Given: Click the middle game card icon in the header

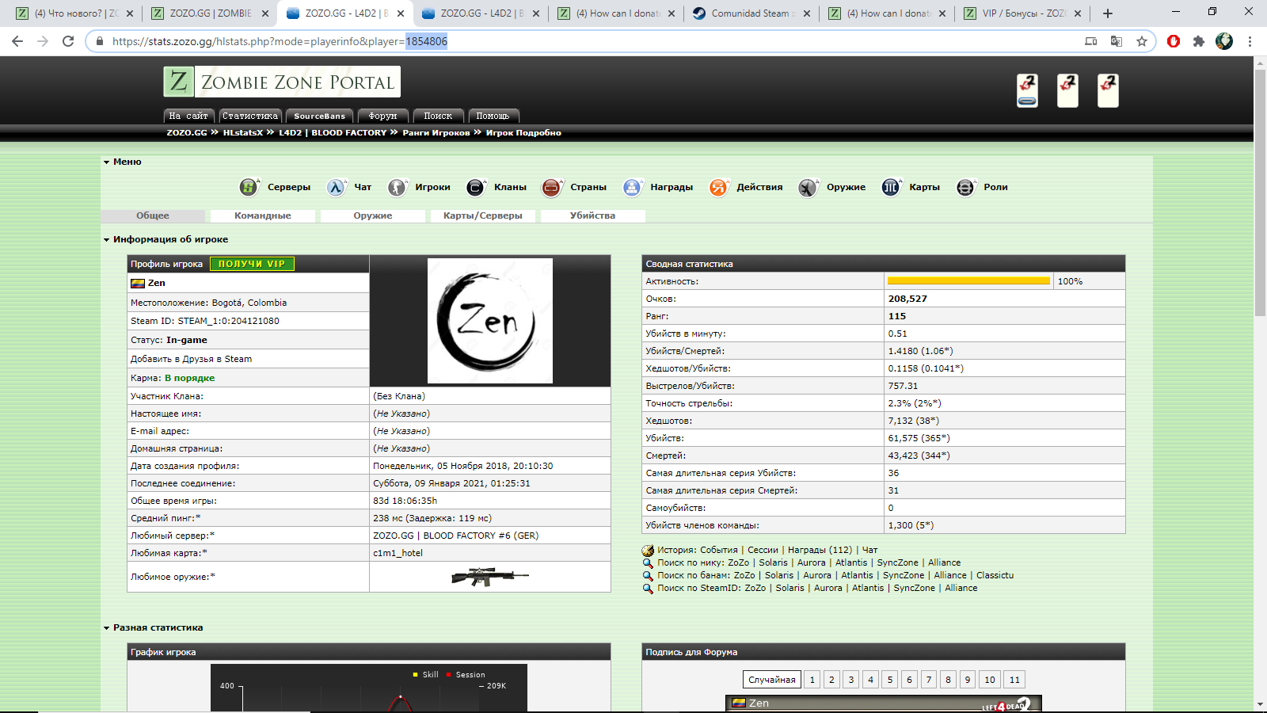Looking at the screenshot, I should point(1067,90).
